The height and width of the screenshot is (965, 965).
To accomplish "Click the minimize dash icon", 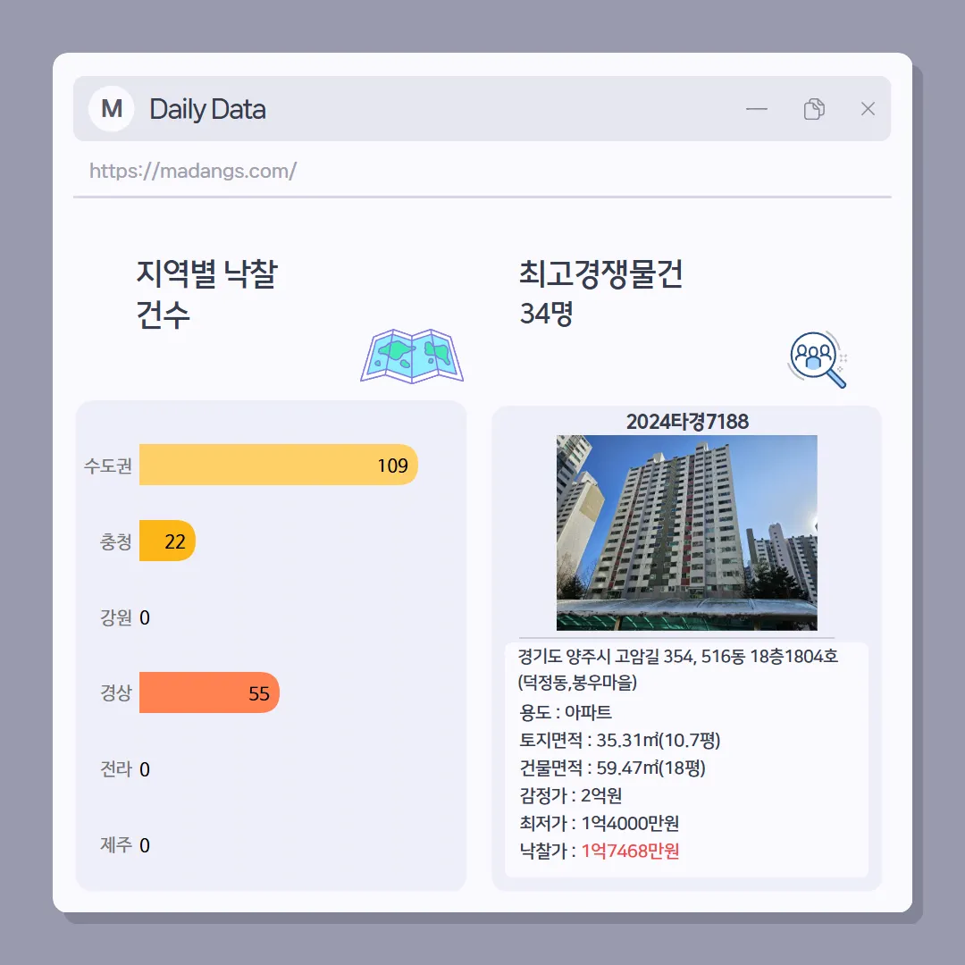I will [x=757, y=109].
